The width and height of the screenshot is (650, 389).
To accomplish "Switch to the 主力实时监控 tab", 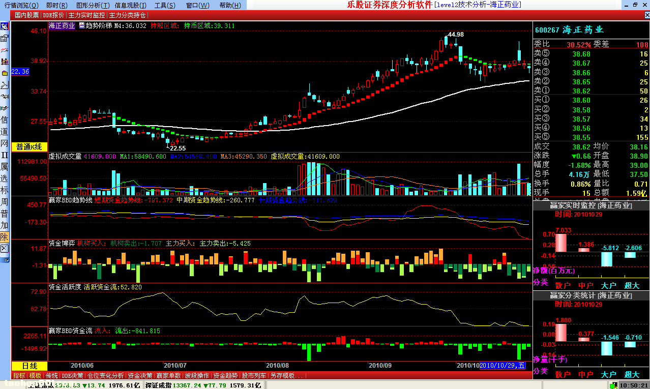I will click(x=86, y=15).
